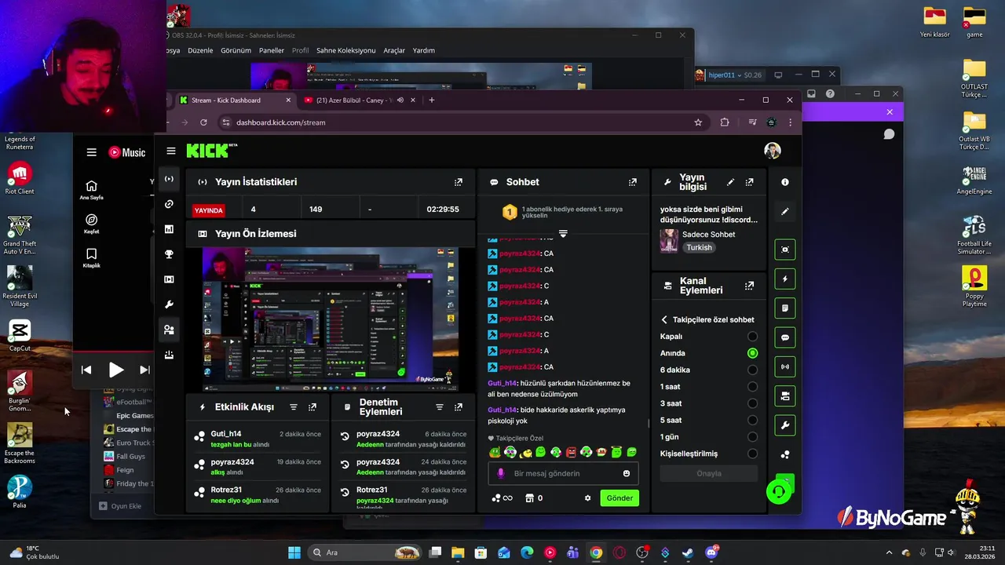Pop out the Sohbet chat panel
This screenshot has width=1005, height=565.
coord(633,182)
